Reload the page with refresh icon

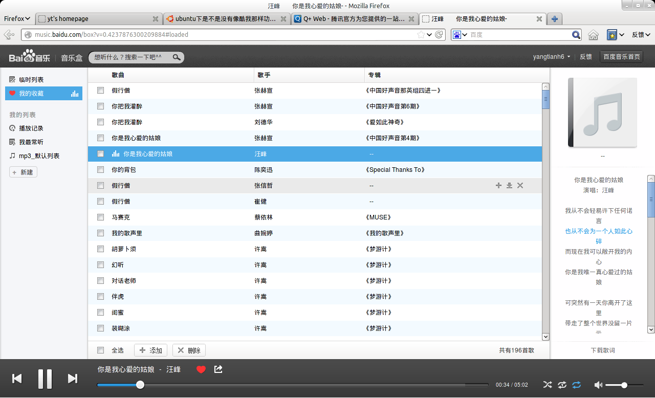point(439,35)
